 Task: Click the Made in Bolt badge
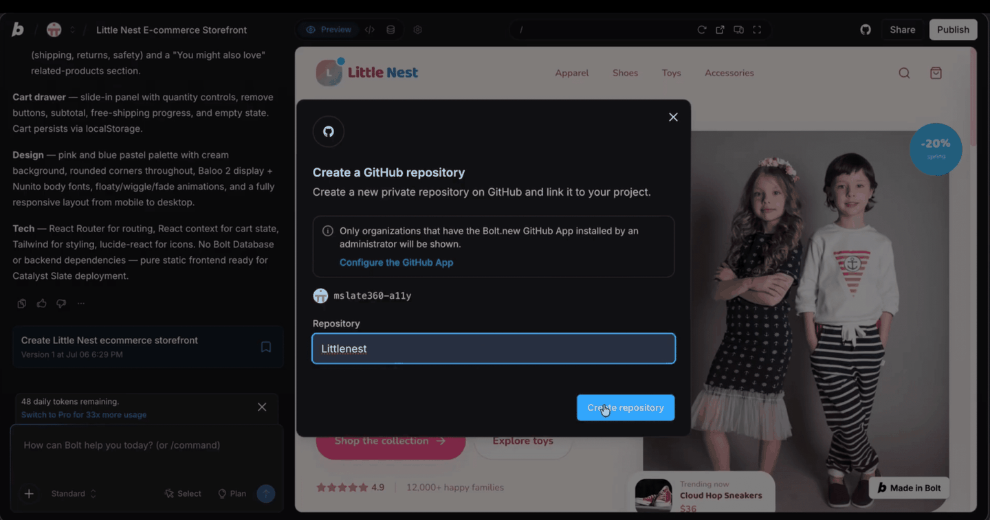pos(909,488)
